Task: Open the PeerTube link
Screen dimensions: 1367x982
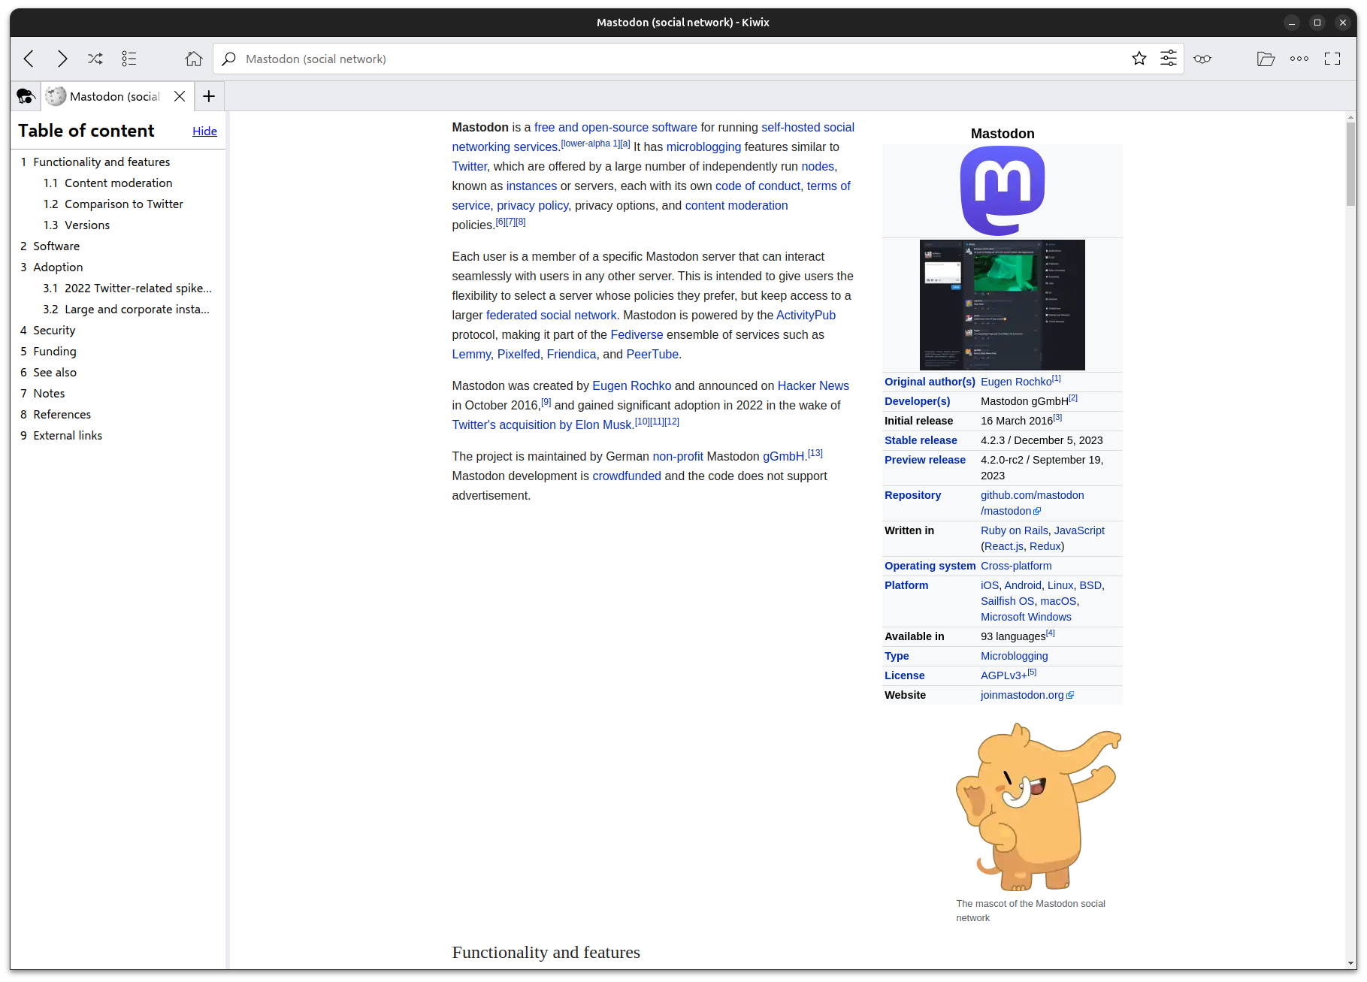Action: point(652,354)
